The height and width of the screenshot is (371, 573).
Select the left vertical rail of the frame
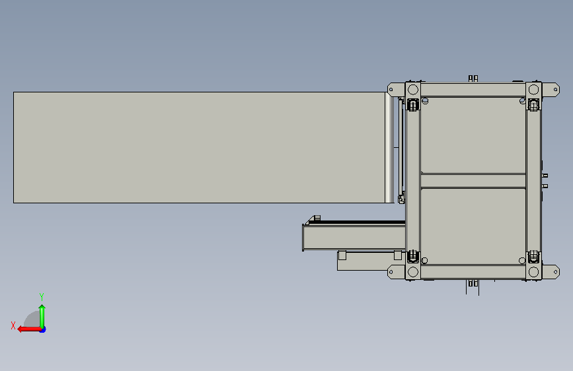pyautogui.click(x=413, y=181)
